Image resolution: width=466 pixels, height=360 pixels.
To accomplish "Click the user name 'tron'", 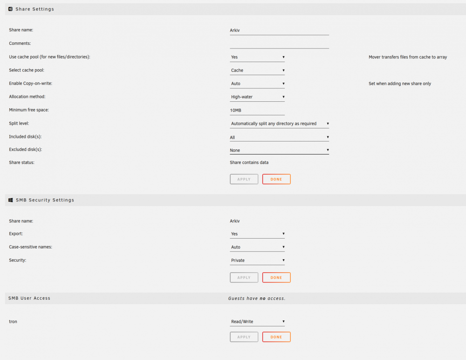I will tap(13, 322).
